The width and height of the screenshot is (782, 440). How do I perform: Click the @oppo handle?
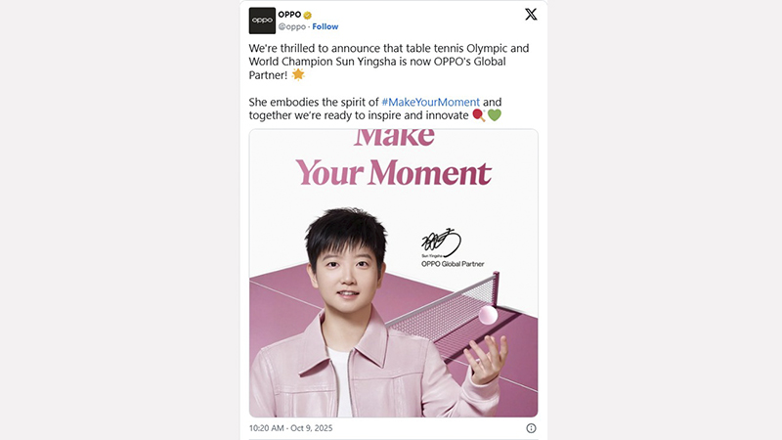(291, 27)
